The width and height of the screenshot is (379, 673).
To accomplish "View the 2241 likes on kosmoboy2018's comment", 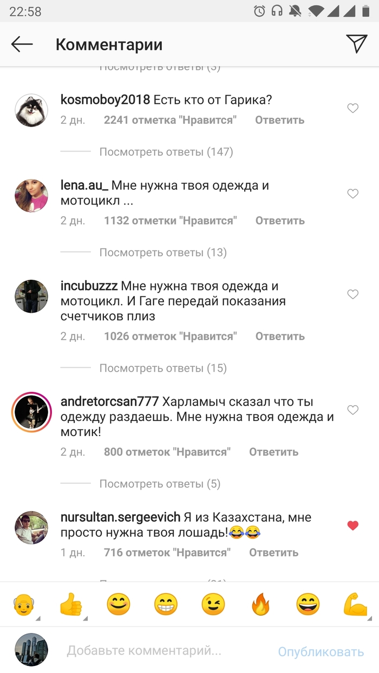I will click(x=171, y=120).
